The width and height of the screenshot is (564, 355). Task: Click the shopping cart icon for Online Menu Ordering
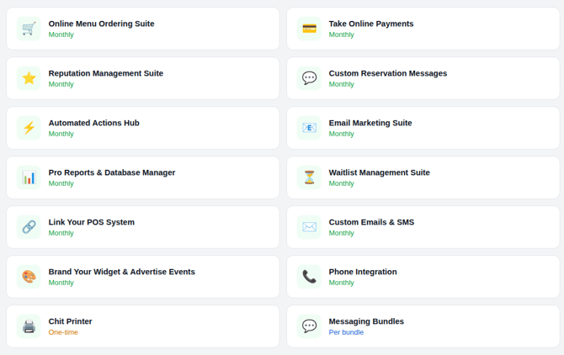[29, 29]
